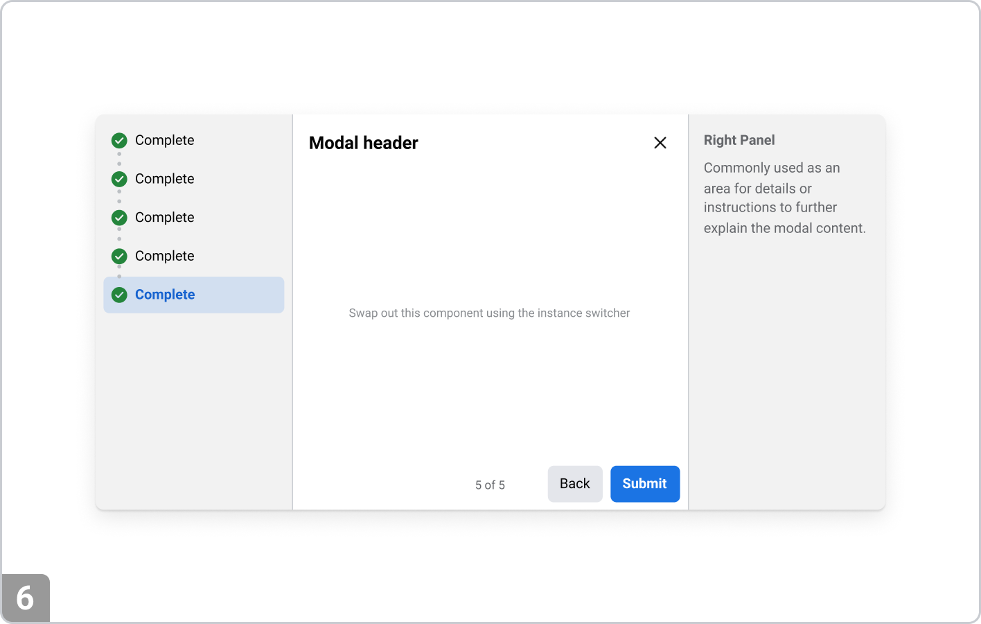This screenshot has width=981, height=624.
Task: Click dotted connector between first and second steps
Action: [x=119, y=159]
